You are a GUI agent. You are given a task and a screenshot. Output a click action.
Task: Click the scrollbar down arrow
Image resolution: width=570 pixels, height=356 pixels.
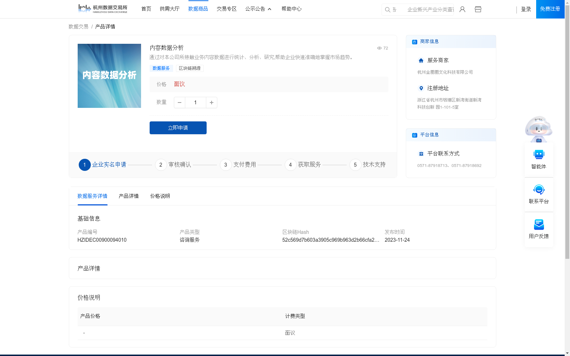point(567,354)
